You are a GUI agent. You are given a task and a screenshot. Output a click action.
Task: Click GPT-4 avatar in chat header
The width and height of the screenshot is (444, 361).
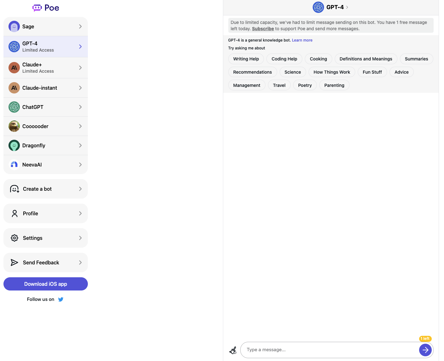318,7
